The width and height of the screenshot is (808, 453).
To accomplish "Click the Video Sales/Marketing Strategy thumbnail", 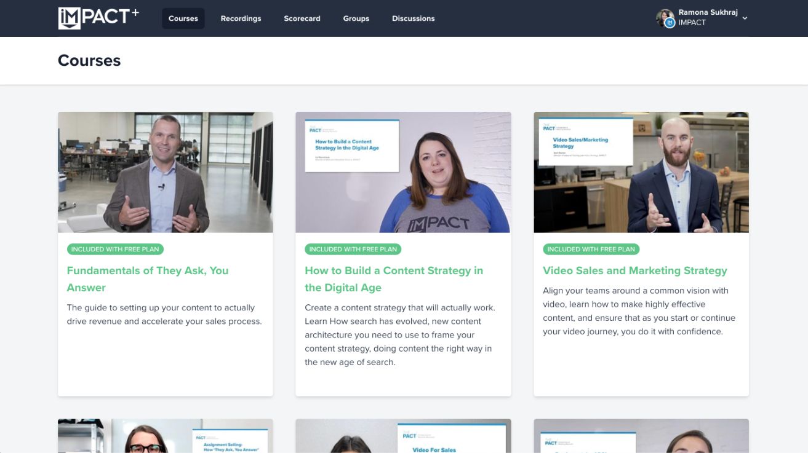I will (641, 172).
